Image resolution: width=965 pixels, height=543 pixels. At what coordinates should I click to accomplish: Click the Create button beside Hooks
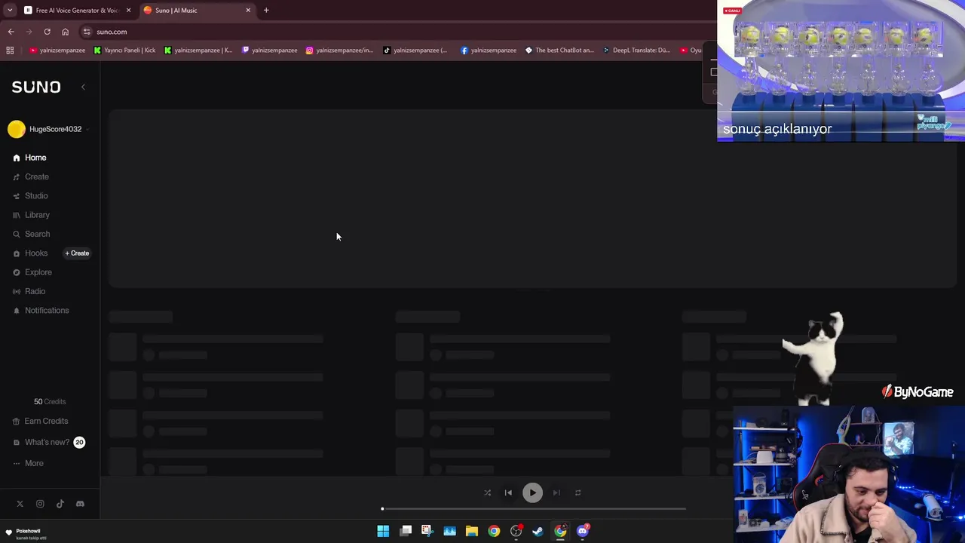[77, 253]
